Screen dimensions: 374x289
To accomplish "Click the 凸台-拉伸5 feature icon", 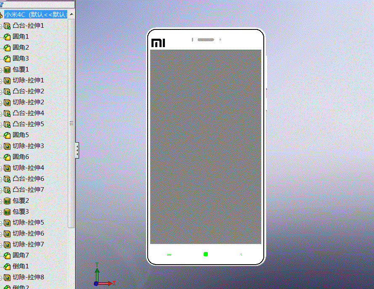I will 7,125.
